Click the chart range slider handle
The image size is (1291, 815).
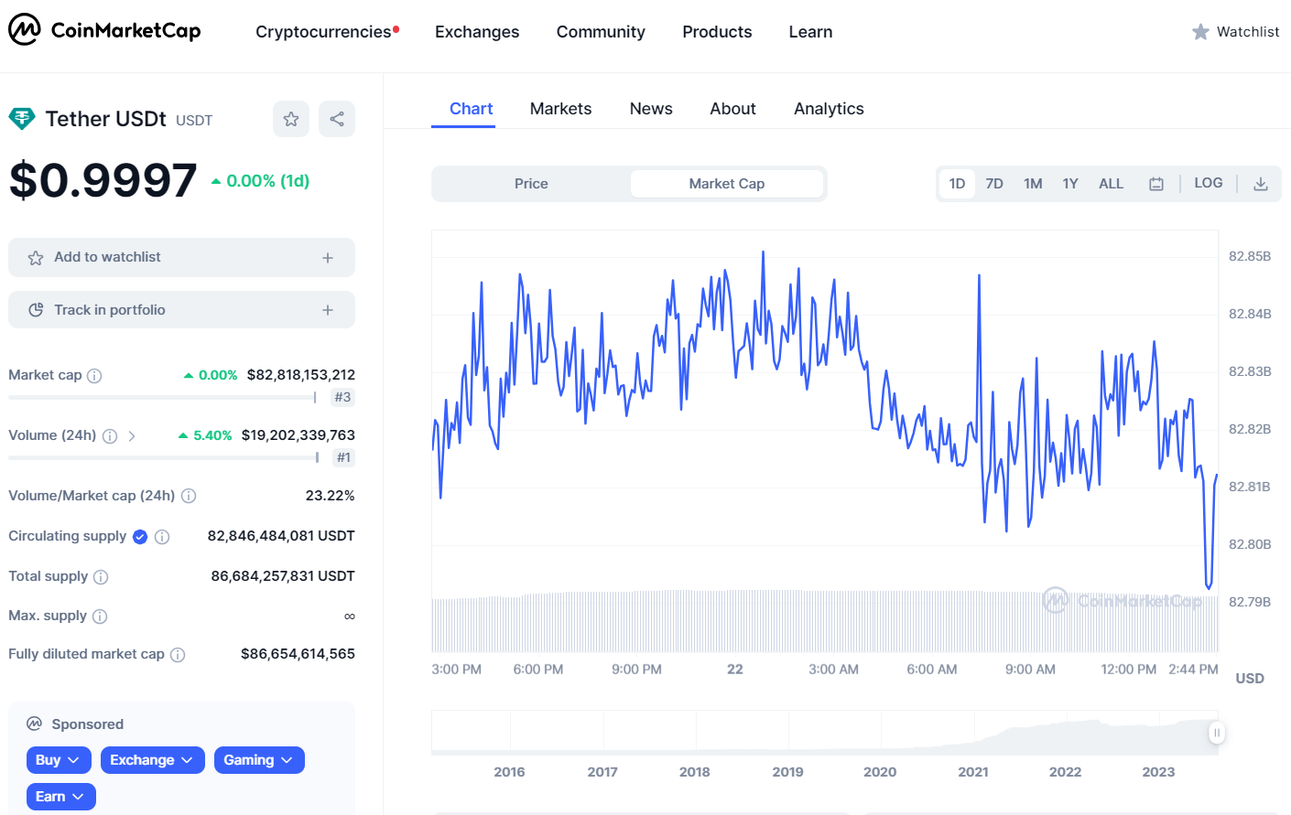[1217, 733]
